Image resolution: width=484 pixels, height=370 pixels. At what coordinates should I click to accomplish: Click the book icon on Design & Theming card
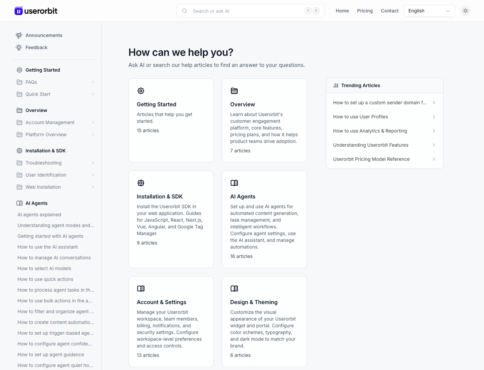tap(234, 289)
